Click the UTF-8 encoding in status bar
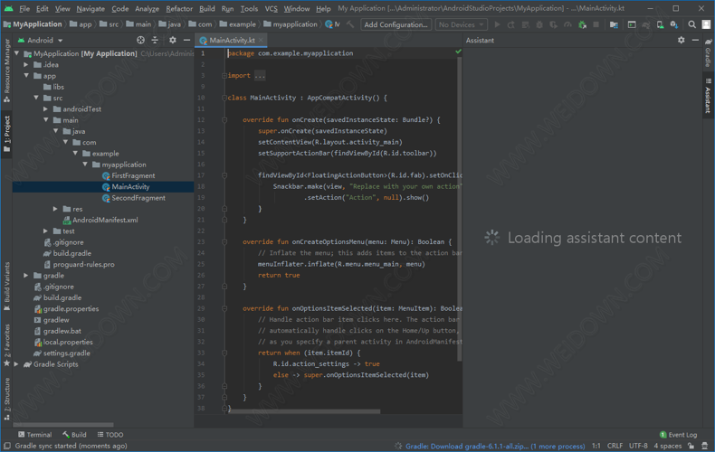715x452 pixels. (x=638, y=446)
